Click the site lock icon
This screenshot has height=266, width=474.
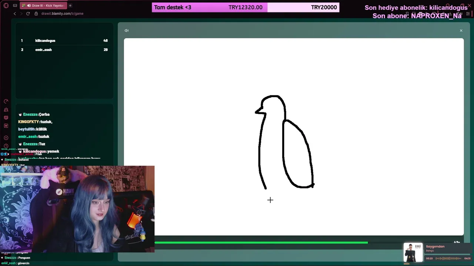36,14
